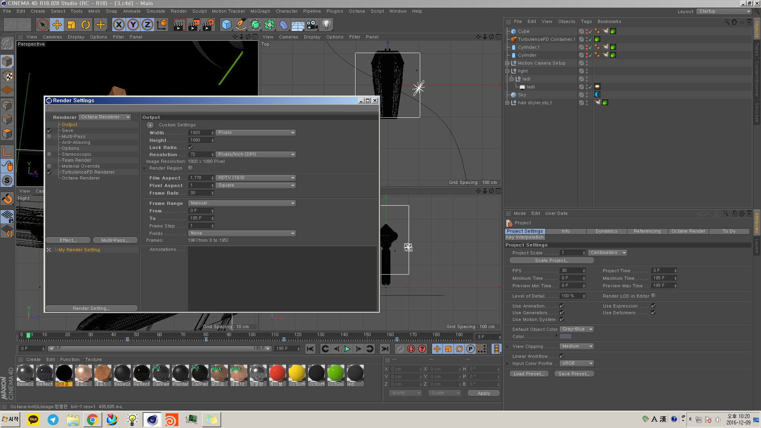
Task: Click Render View clapperboard icon
Action: pos(179,25)
